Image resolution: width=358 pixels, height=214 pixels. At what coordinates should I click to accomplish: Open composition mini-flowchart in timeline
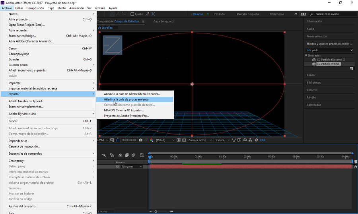tap(104, 155)
